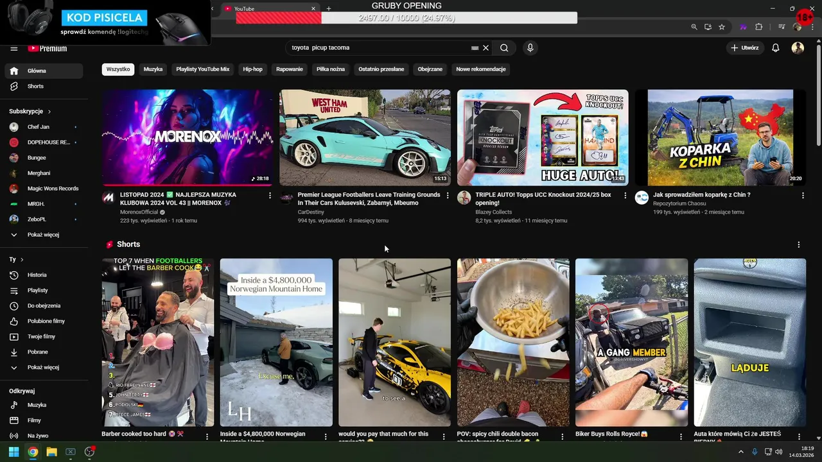This screenshot has height=462, width=822.
Task: Open the Topps UCC Knockout video thumbnail
Action: (543, 137)
